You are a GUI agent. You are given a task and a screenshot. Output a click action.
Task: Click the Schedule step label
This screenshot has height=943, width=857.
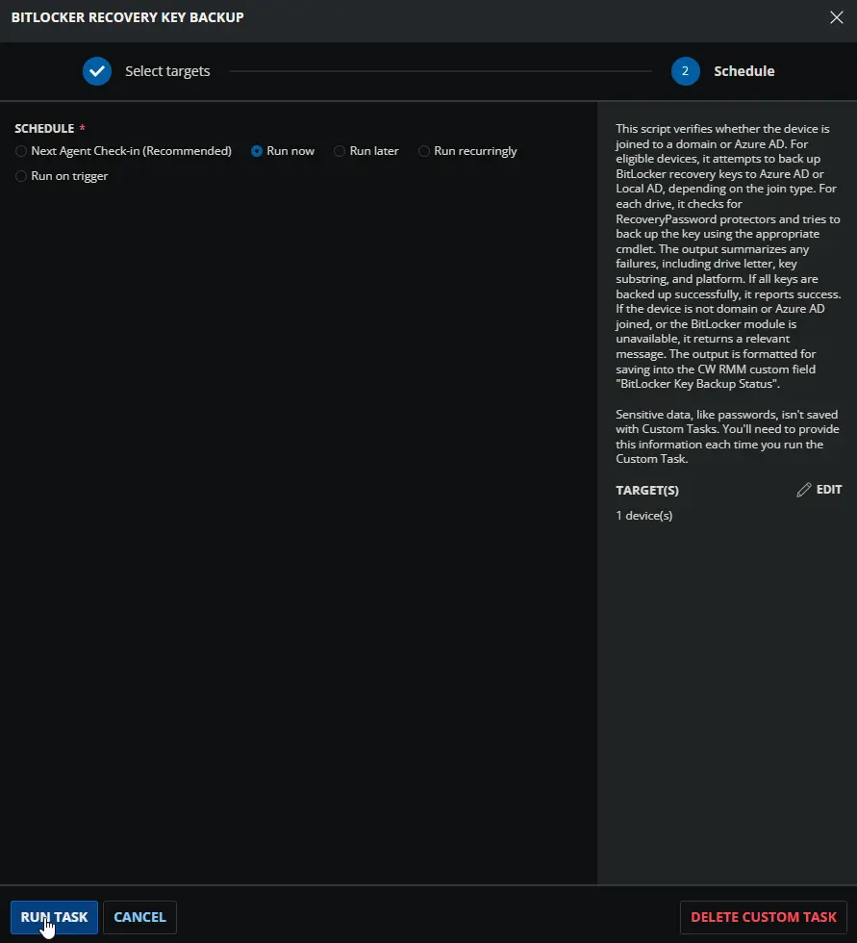tap(744, 71)
